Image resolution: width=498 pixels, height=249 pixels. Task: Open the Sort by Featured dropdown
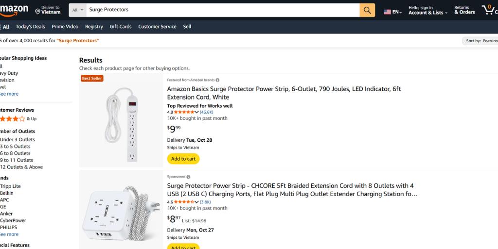480,41
